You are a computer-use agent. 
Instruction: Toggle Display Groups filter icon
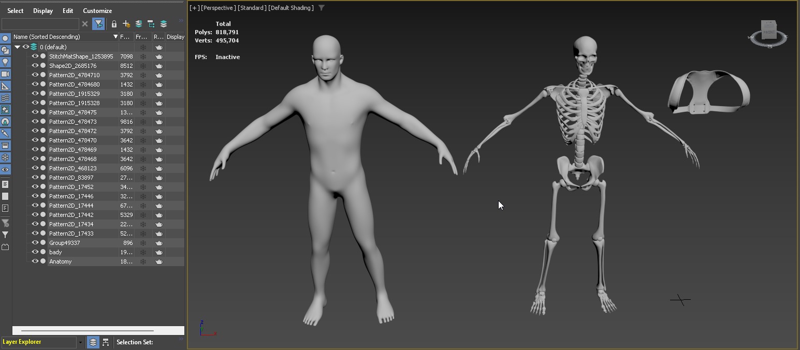(x=5, y=110)
